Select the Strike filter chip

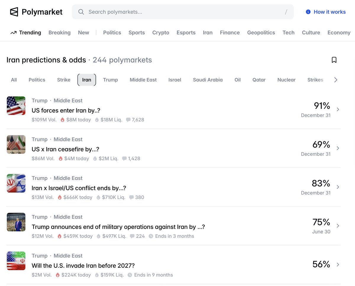tap(64, 80)
